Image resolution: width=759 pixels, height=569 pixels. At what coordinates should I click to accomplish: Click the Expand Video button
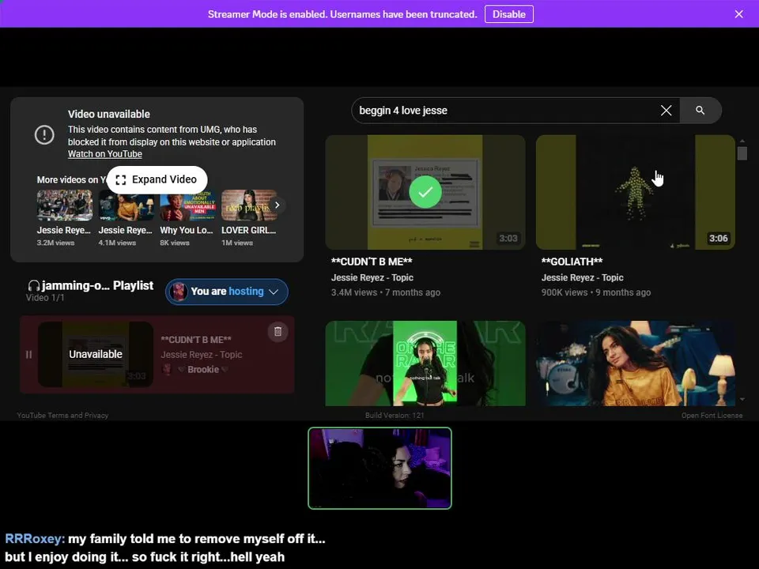(157, 179)
